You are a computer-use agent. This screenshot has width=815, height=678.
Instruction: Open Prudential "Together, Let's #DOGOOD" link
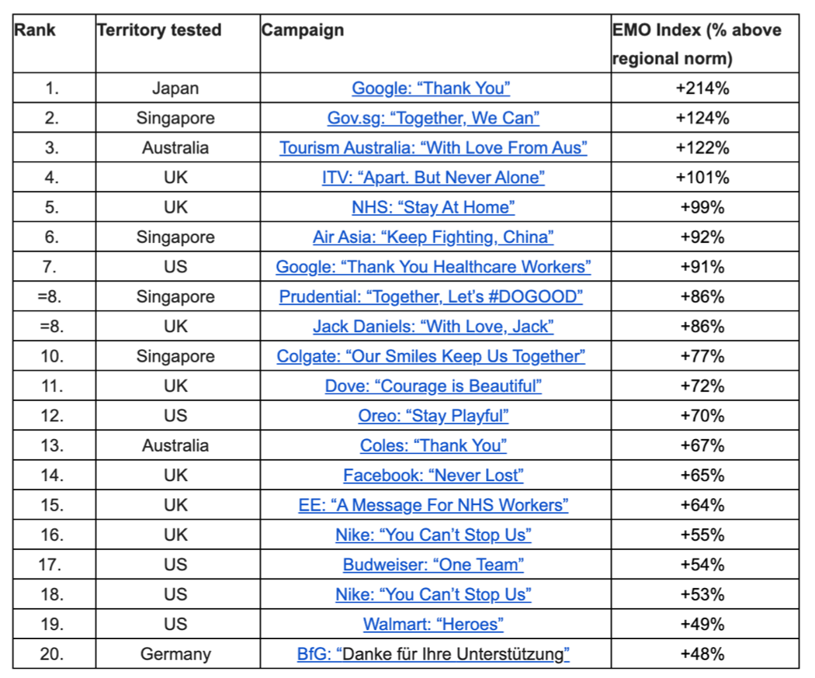pos(431,296)
